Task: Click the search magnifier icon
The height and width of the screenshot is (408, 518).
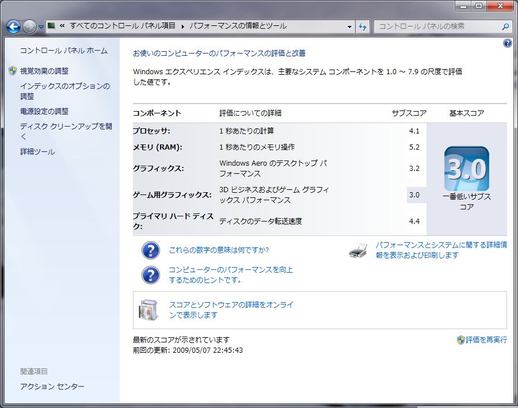Action: 505,27
